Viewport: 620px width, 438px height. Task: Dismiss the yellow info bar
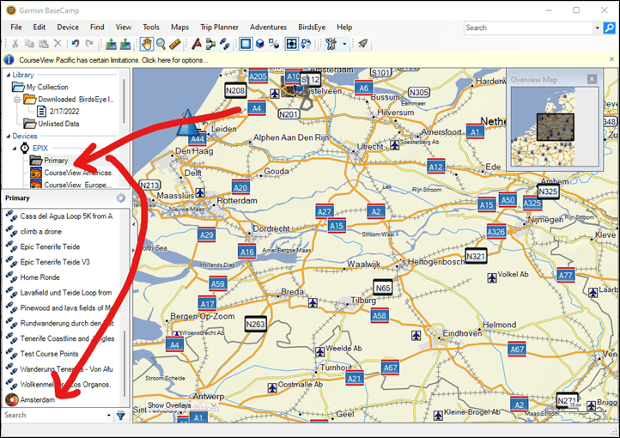tap(611, 59)
